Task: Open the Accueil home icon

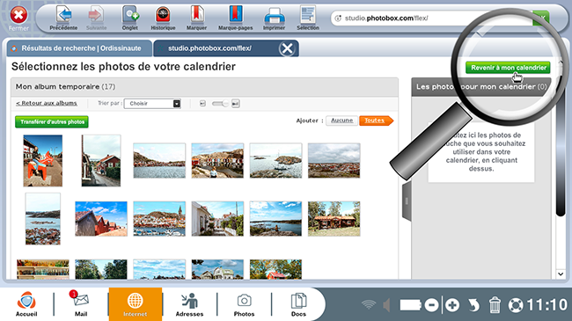Action: click(26, 303)
